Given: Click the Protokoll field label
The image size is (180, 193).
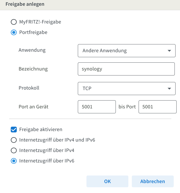Looking at the screenshot, I should [29, 88].
